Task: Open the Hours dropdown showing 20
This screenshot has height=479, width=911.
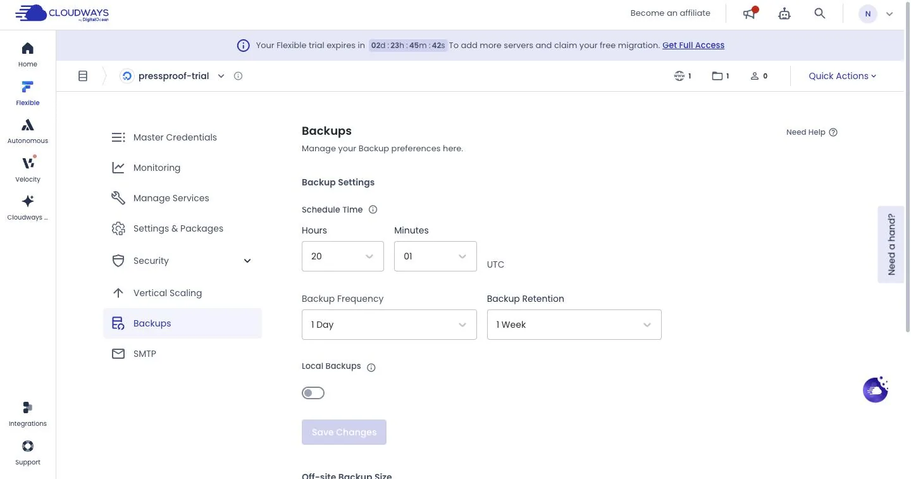Action: [343, 256]
